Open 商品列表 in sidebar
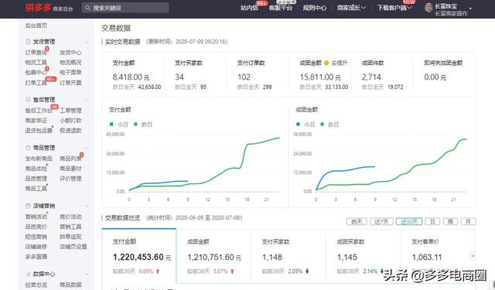The image size is (495, 290). [70, 159]
